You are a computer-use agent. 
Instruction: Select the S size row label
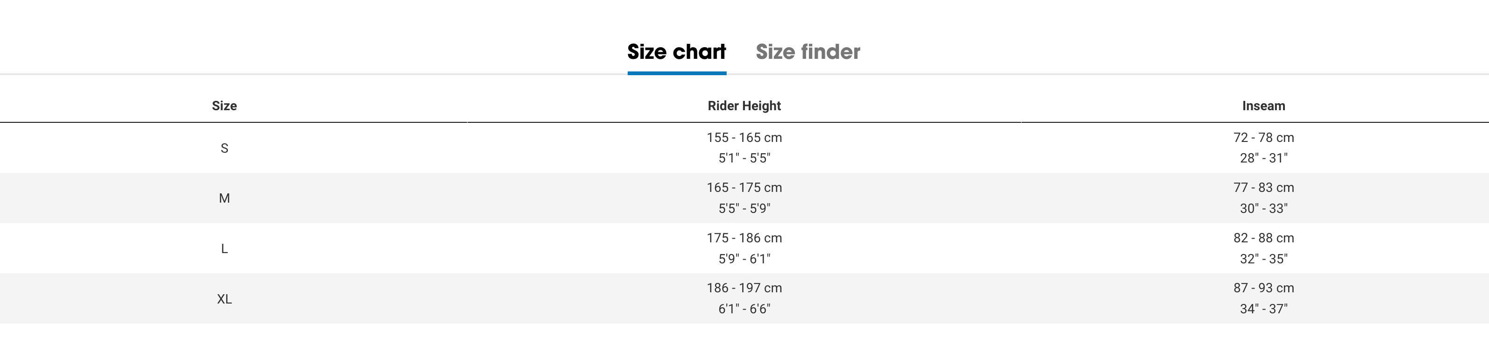point(224,148)
